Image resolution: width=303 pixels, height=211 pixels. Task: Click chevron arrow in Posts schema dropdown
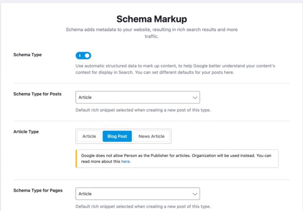195,98
